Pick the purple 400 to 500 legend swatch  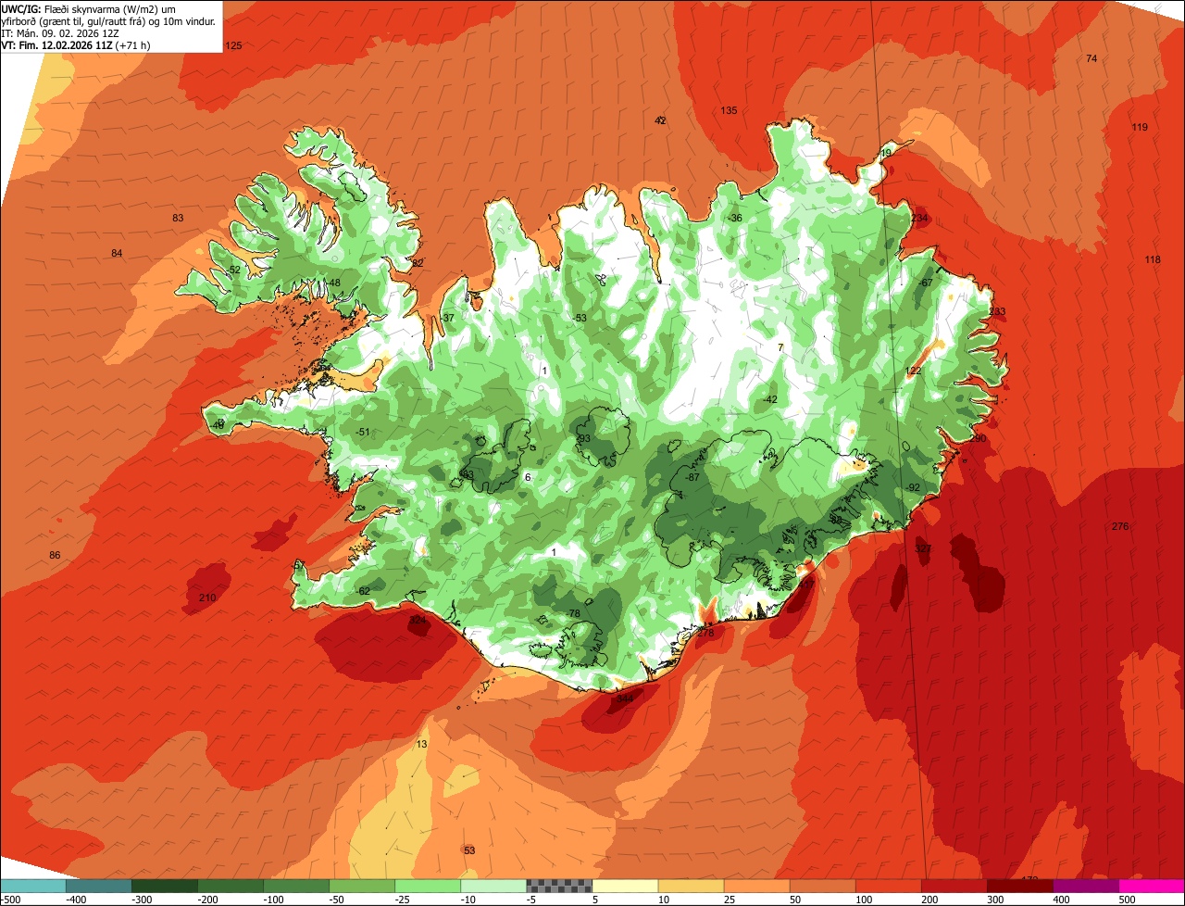pos(1086,886)
